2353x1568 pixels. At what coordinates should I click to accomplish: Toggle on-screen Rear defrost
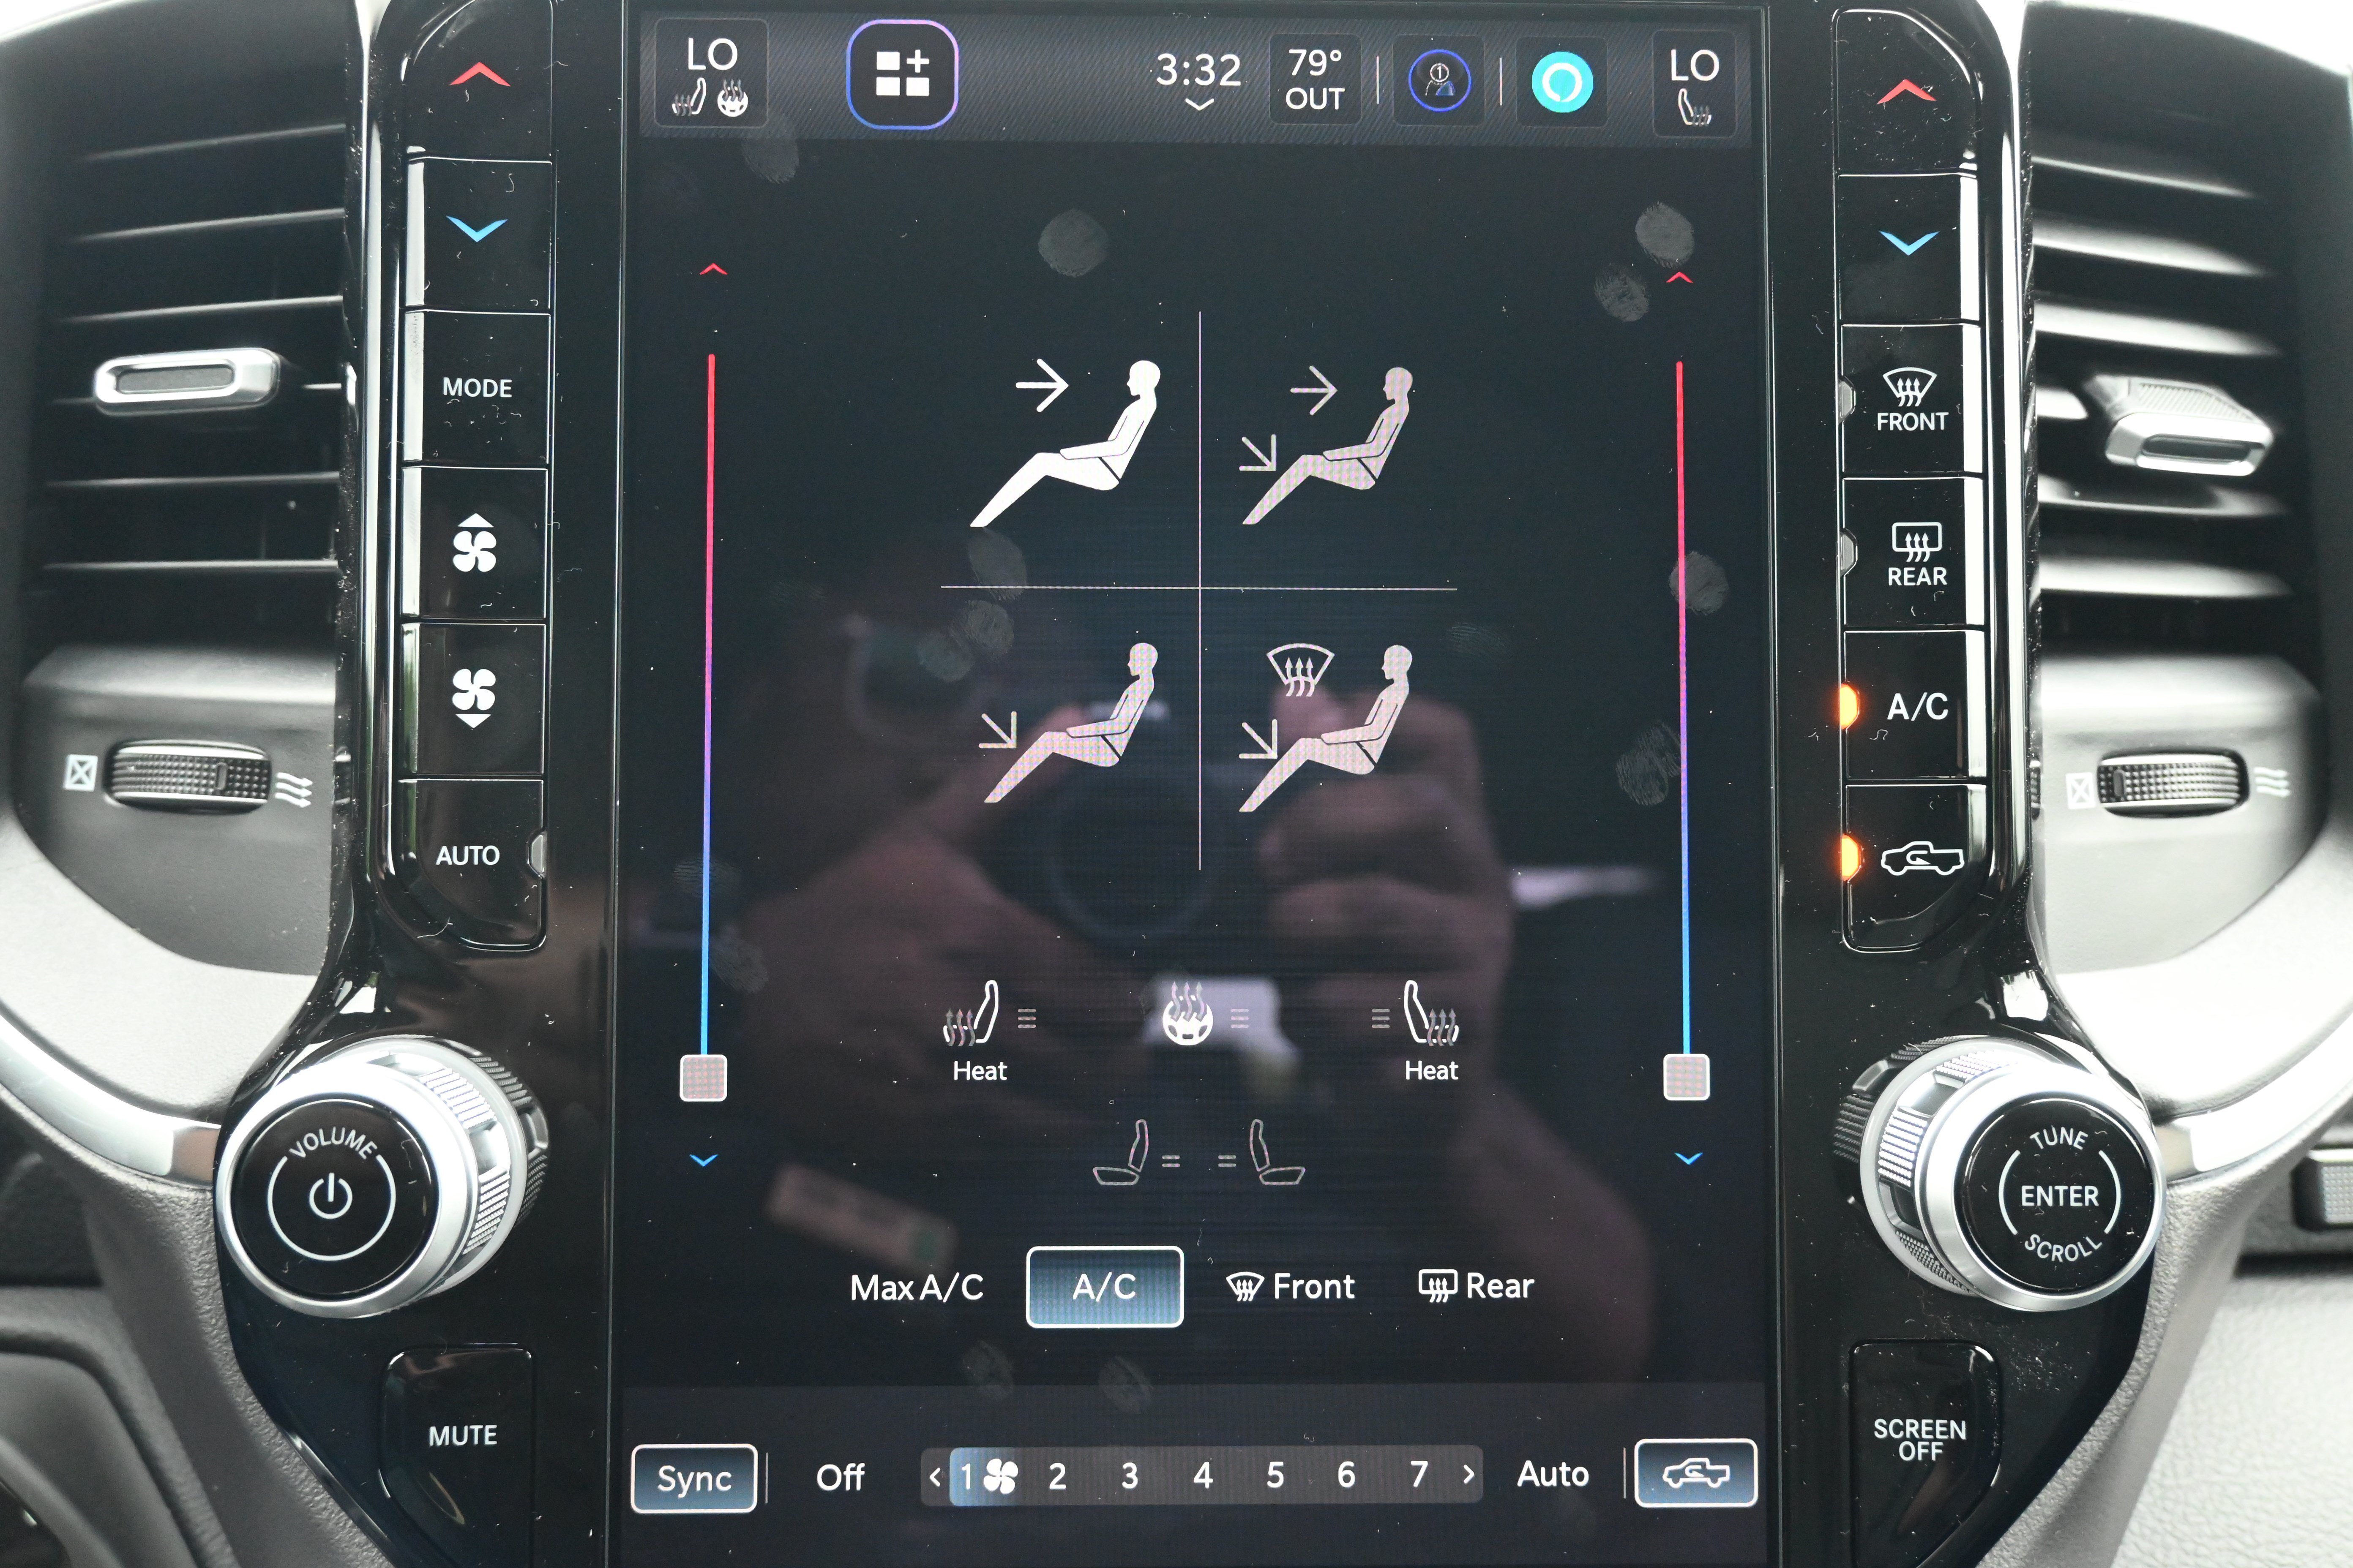click(1476, 1286)
